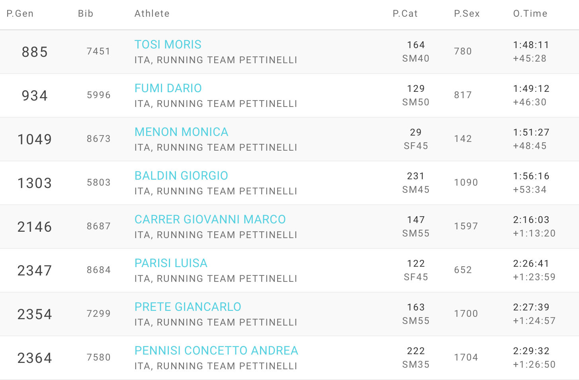This screenshot has width=579, height=380.
Task: Open athlete TOSI MORIS profile link
Action: (168, 45)
